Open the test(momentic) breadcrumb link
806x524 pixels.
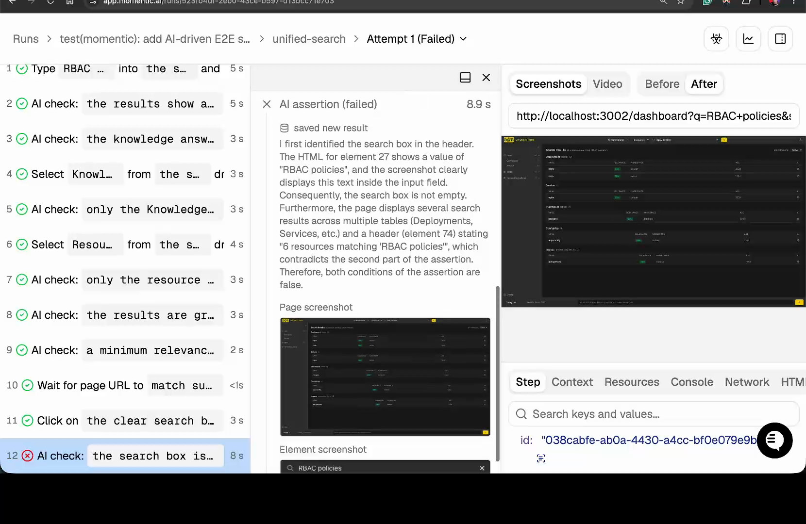coord(155,39)
